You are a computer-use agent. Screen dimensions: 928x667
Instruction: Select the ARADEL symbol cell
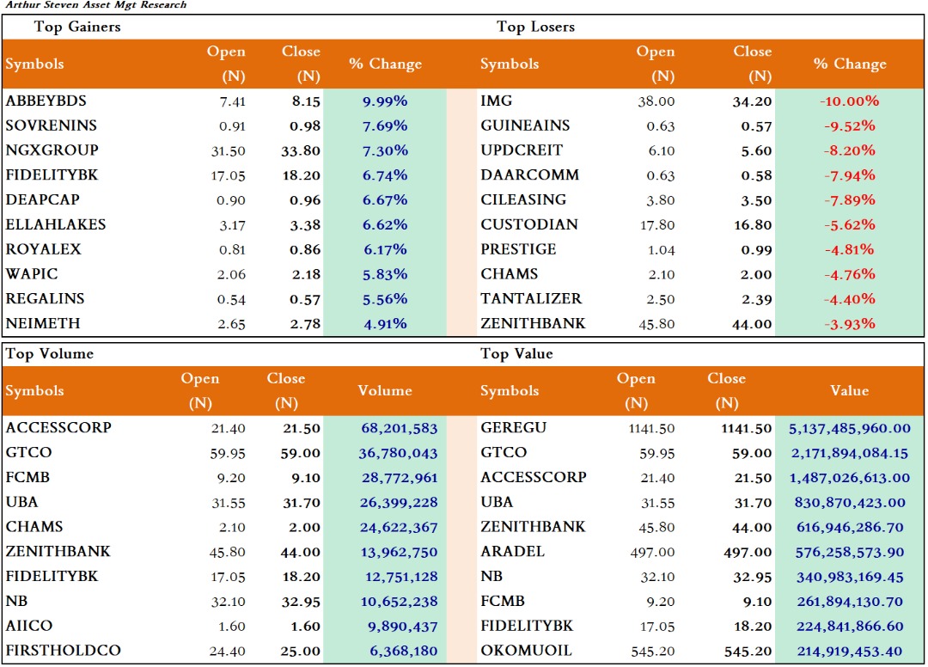tap(512, 552)
